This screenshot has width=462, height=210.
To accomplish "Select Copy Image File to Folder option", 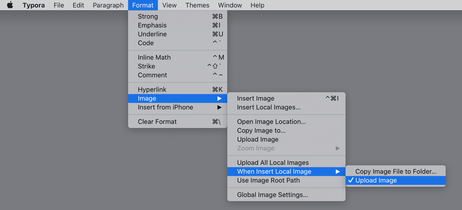I will click(x=395, y=171).
